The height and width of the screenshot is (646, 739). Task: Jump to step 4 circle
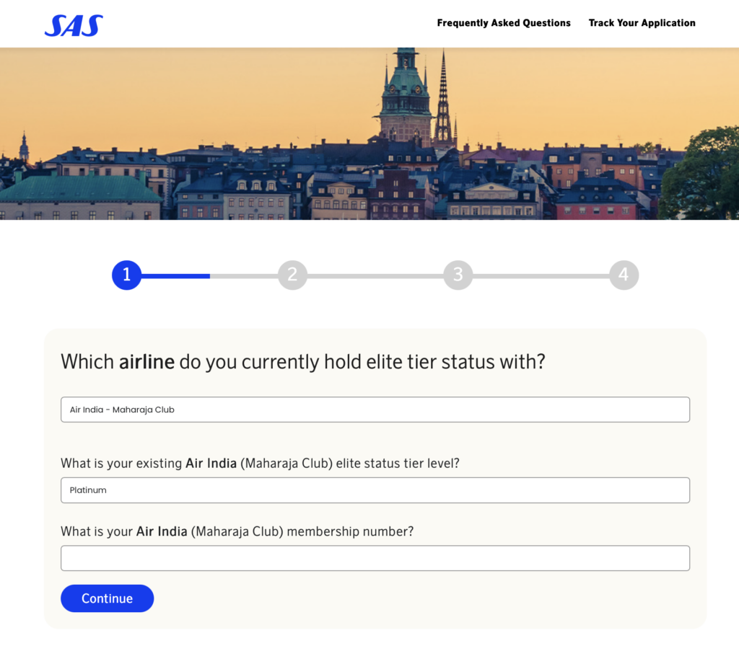point(624,275)
